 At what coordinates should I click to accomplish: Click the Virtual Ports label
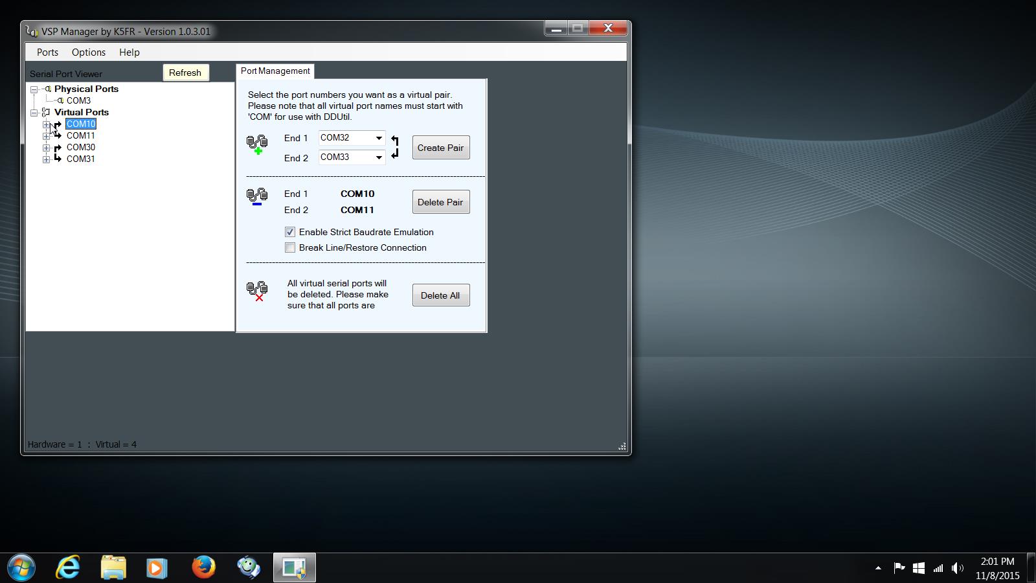[82, 112]
